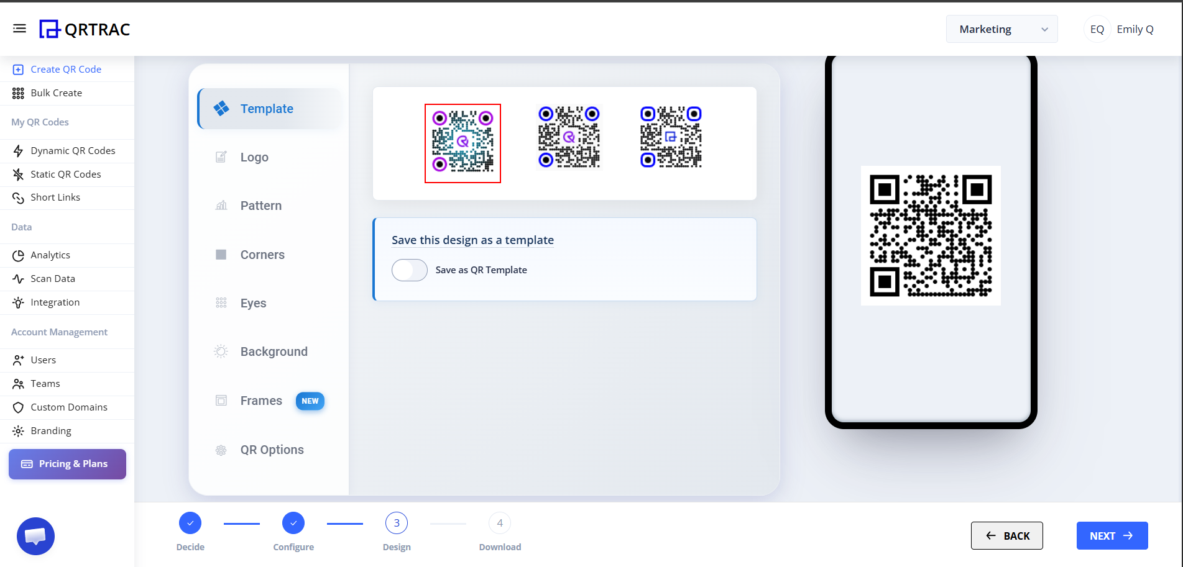
Task: Click the Decide step circle
Action: (190, 523)
